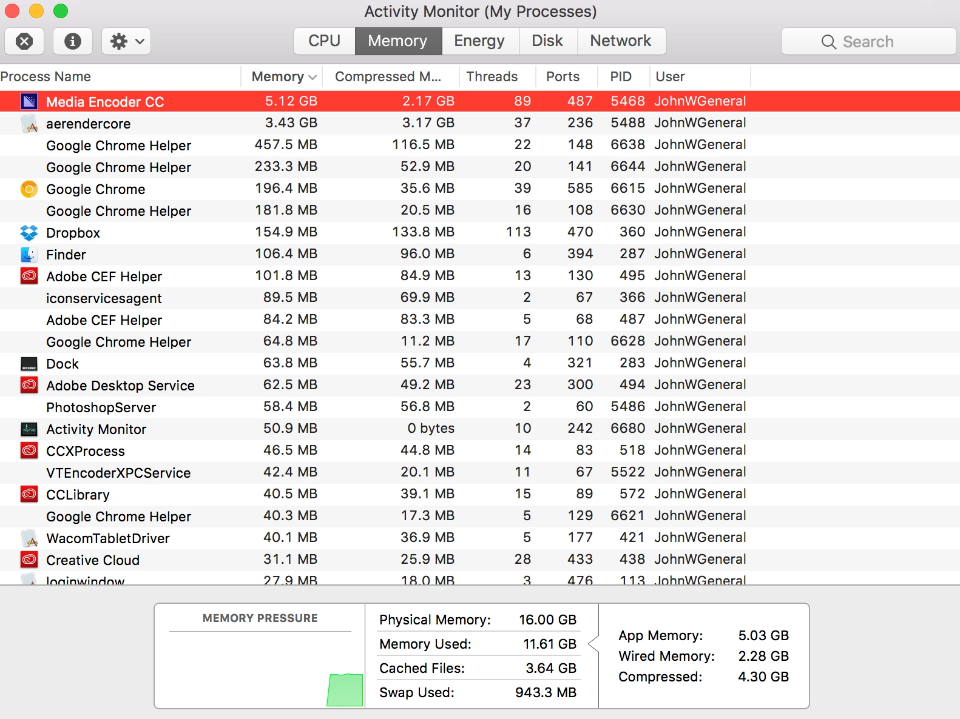Screen dimensions: 960x719
Task: Click the Ports column header
Action: point(566,76)
